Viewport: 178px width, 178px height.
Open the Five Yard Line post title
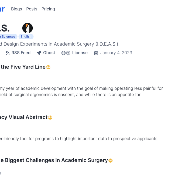pos(23,67)
